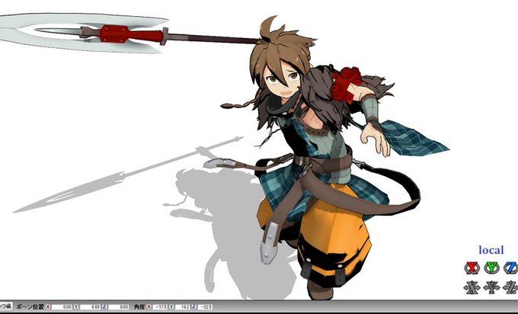Click the bone position Y value field
This screenshot has width=518, height=314.
(90, 306)
